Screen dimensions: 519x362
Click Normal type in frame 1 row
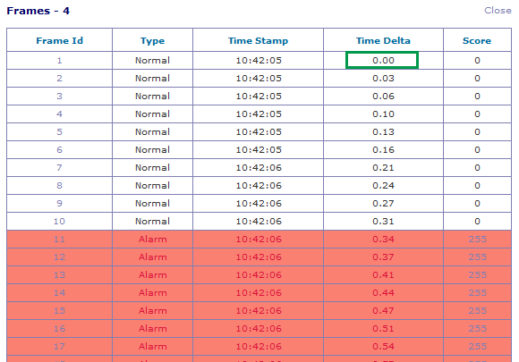coord(152,61)
